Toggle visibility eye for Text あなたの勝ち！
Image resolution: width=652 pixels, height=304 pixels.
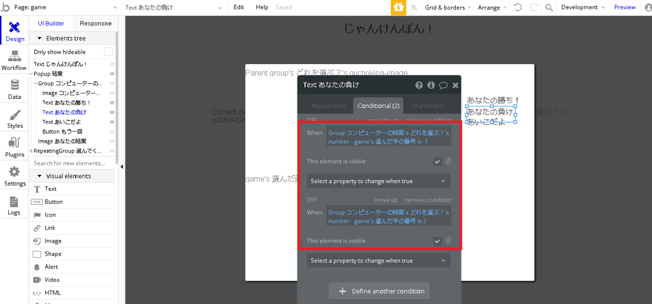click(x=112, y=103)
